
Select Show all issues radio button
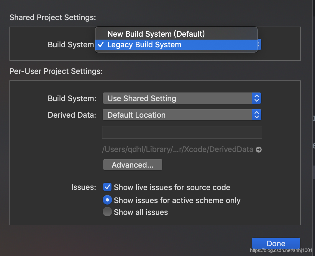107,212
